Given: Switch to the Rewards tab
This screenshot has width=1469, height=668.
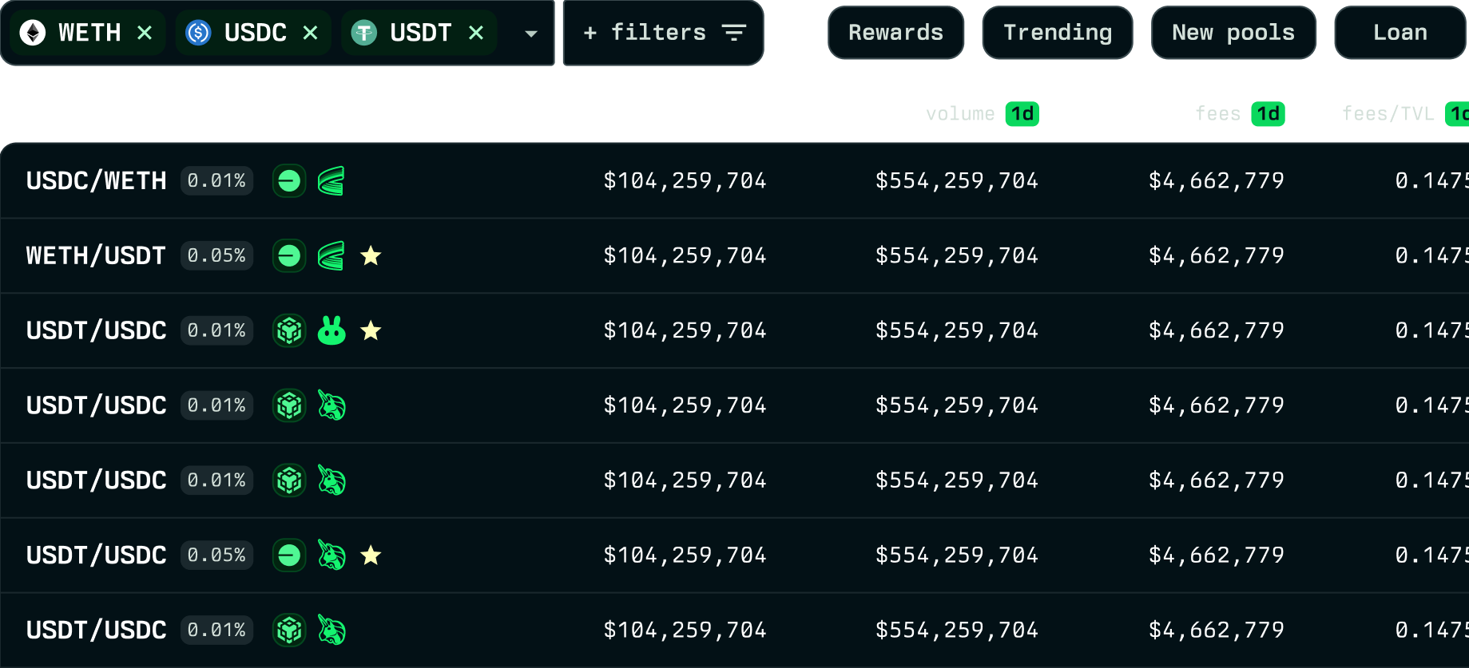Looking at the screenshot, I should click(895, 33).
